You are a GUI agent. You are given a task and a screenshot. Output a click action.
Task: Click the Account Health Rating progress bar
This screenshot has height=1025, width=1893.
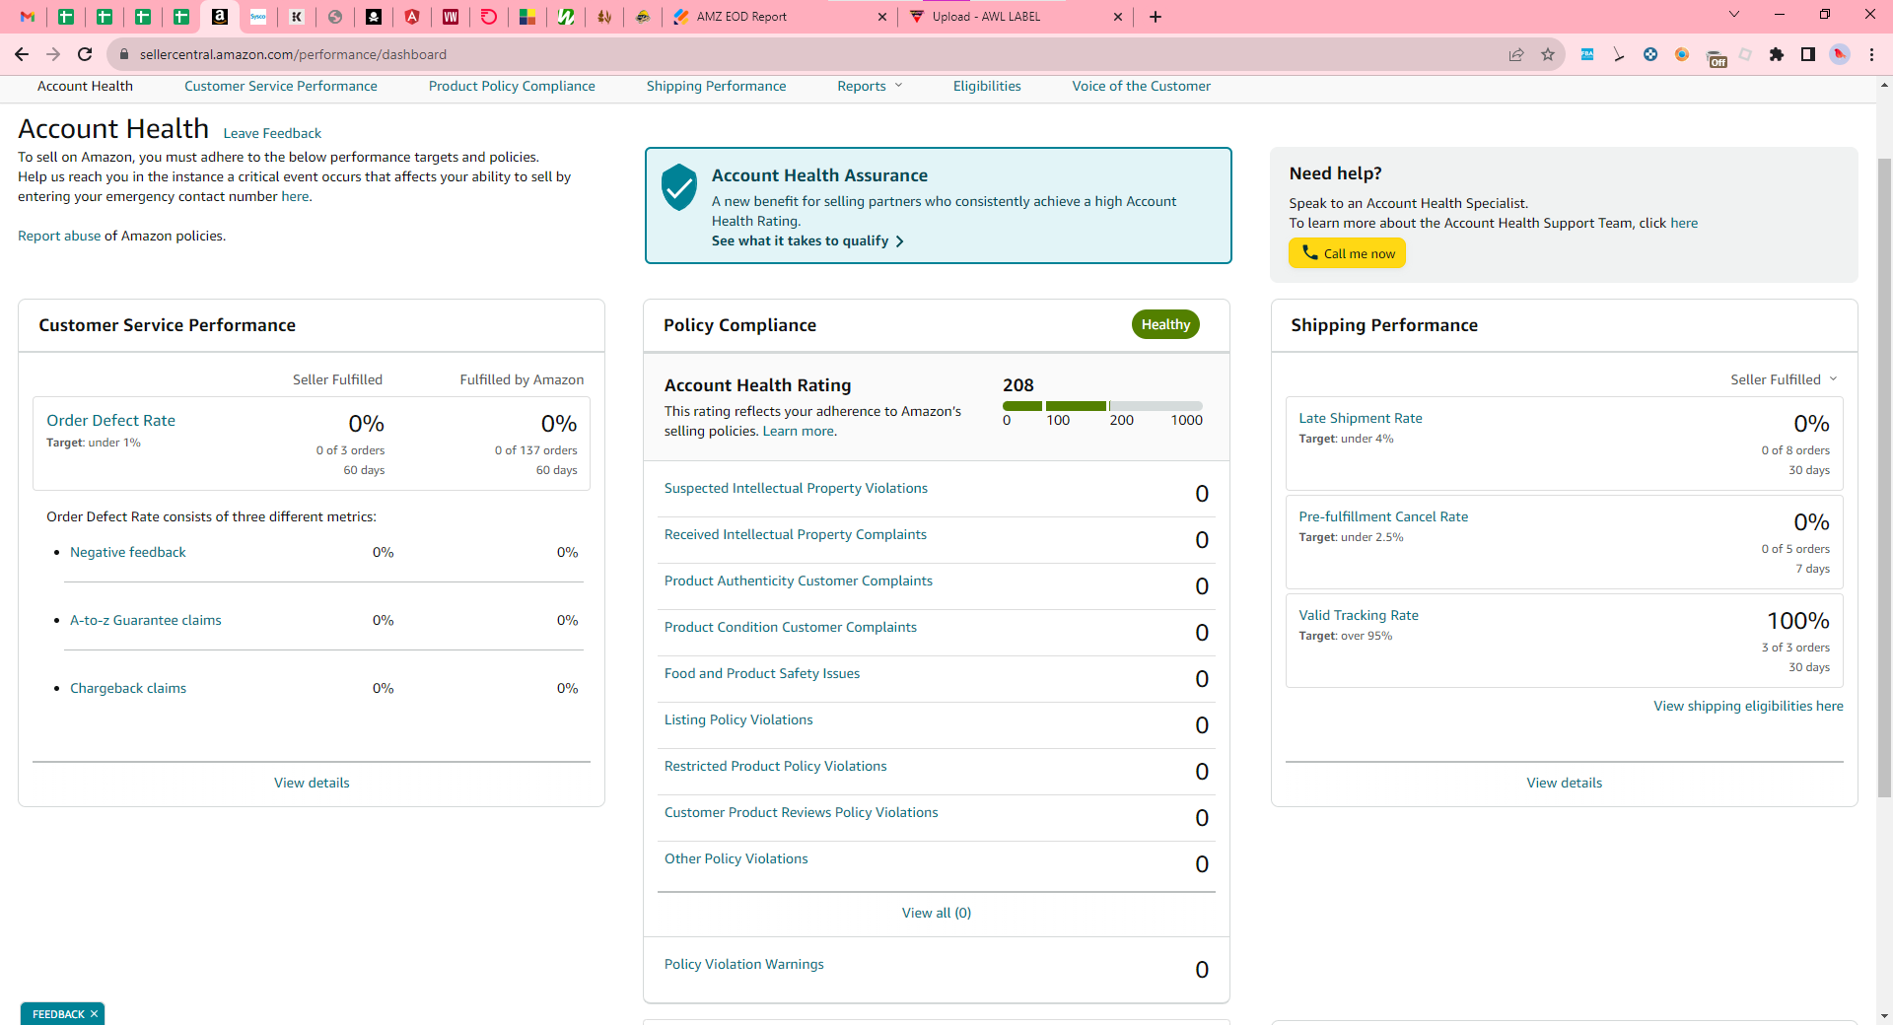(1102, 406)
